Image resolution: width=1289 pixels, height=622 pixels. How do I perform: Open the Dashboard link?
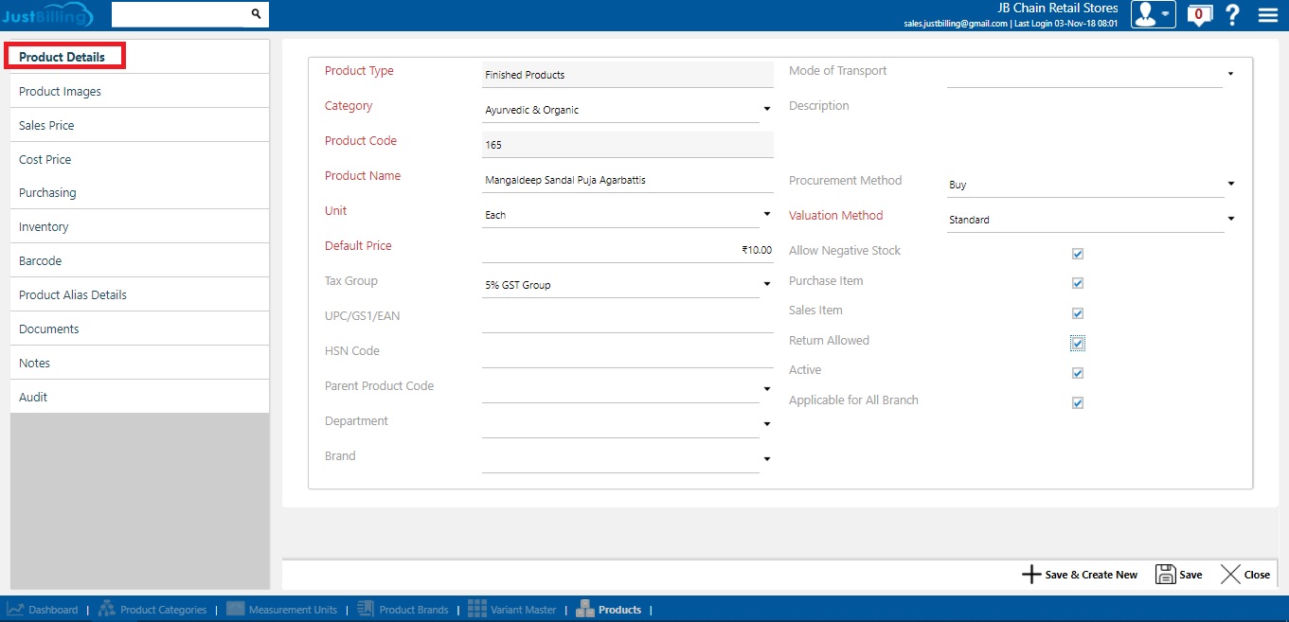pos(53,610)
